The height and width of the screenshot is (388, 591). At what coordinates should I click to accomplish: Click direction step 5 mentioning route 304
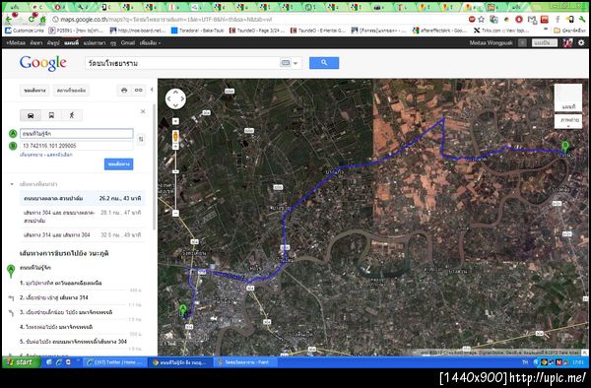(x=73, y=342)
